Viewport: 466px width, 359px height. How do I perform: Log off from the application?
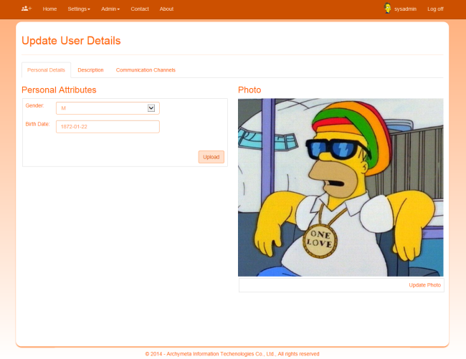tap(435, 9)
